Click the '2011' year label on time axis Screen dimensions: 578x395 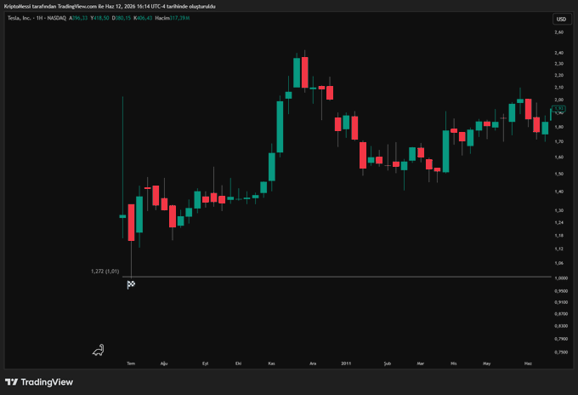pyautogui.click(x=346, y=364)
